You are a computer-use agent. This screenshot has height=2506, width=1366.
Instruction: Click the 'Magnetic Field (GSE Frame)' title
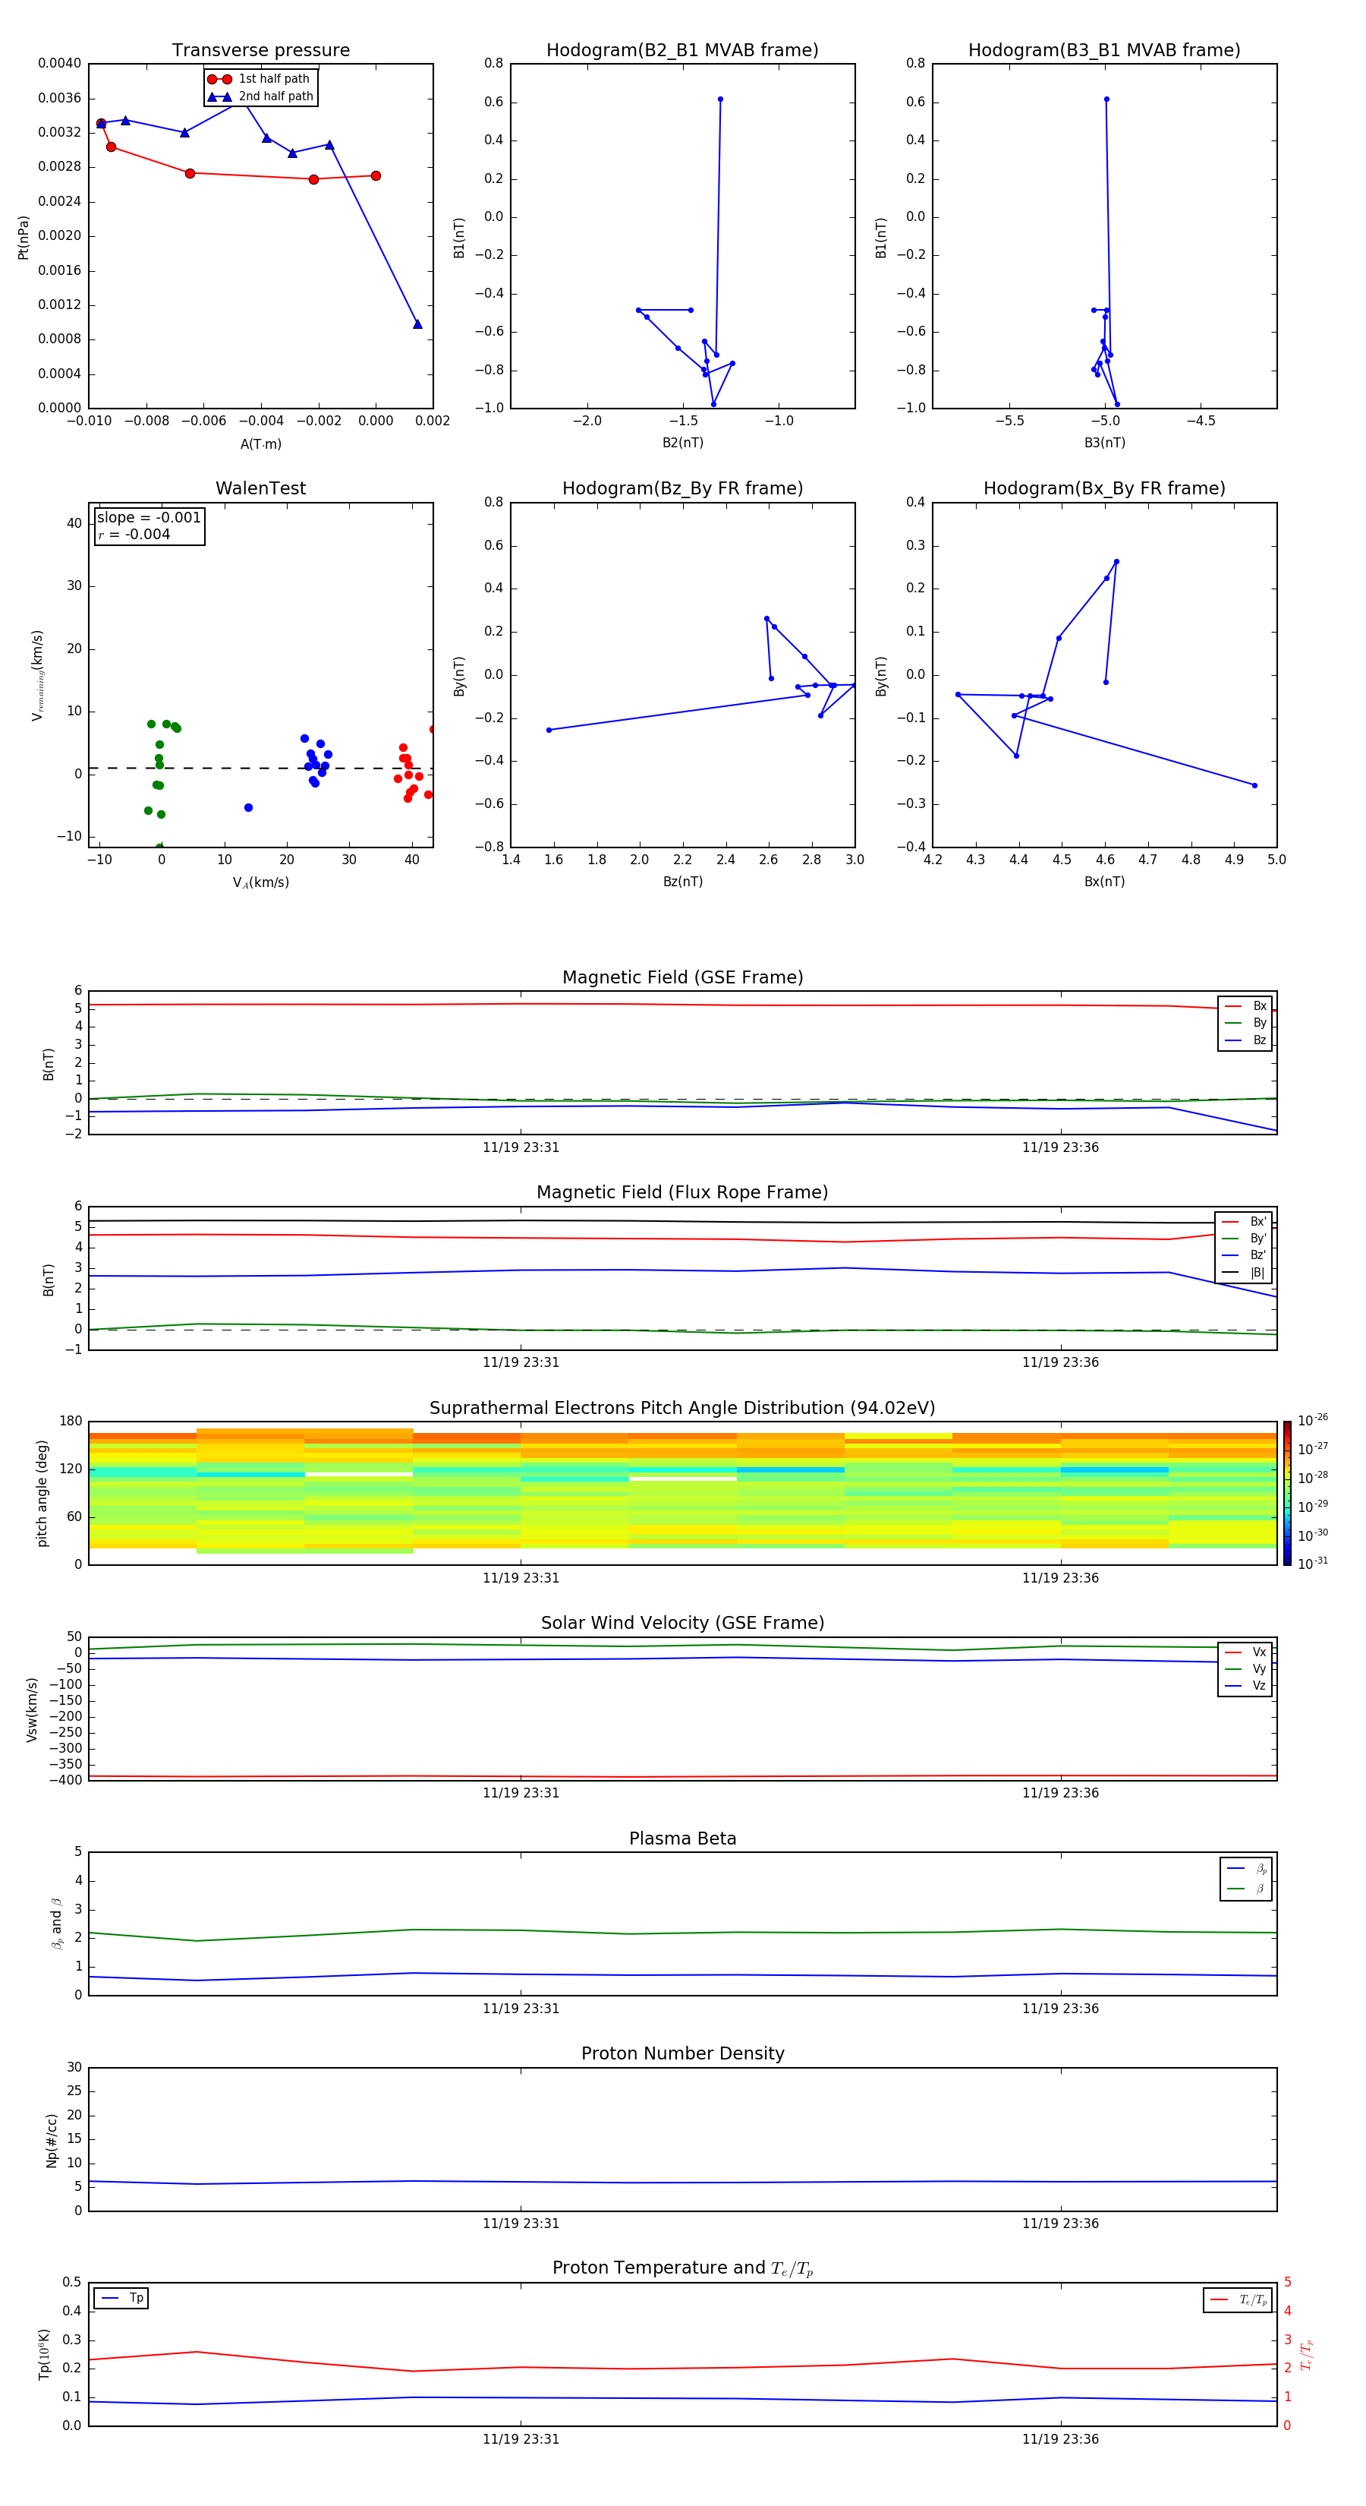682,977
